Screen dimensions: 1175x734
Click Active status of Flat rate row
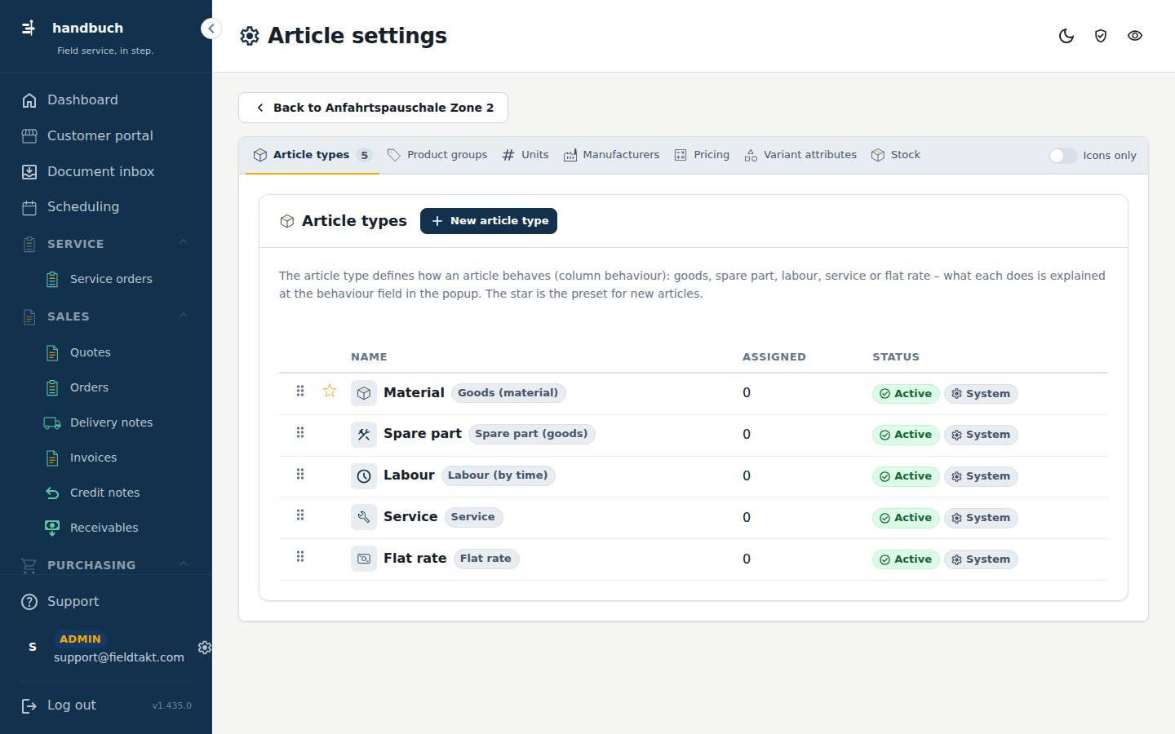[906, 559]
